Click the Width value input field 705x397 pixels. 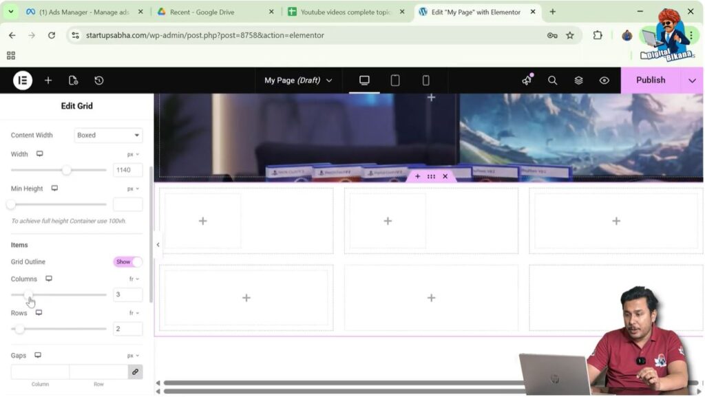tap(127, 170)
